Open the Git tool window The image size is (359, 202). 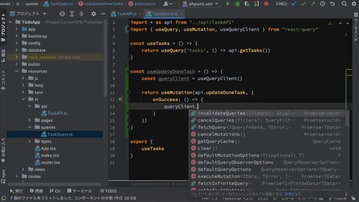coord(55,191)
